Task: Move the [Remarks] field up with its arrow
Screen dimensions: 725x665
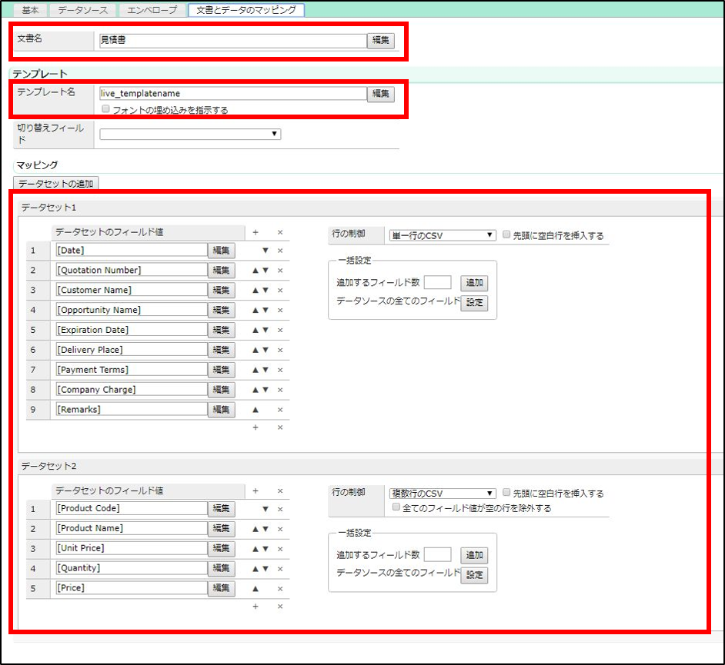Action: [256, 410]
